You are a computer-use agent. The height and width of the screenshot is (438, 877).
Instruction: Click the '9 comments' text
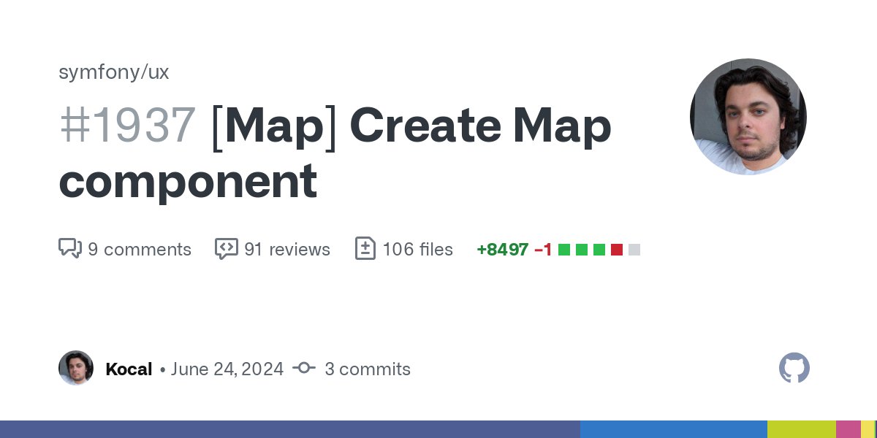(x=140, y=250)
